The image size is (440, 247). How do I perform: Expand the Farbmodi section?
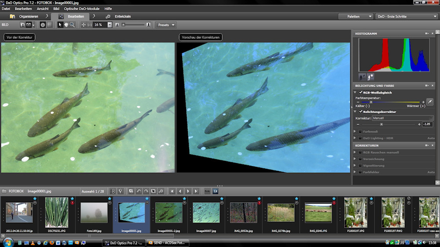pyautogui.click(x=355, y=131)
